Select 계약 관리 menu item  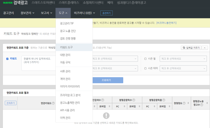pos(74,79)
